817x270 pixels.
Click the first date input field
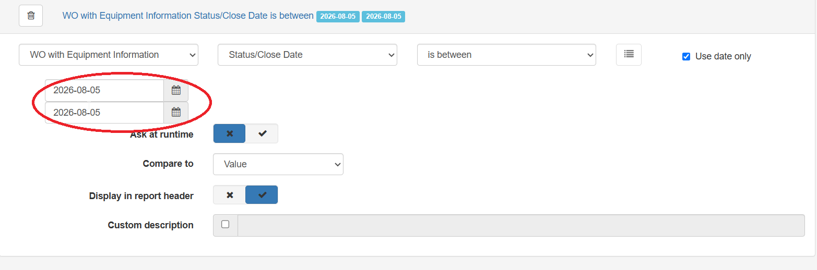point(104,90)
